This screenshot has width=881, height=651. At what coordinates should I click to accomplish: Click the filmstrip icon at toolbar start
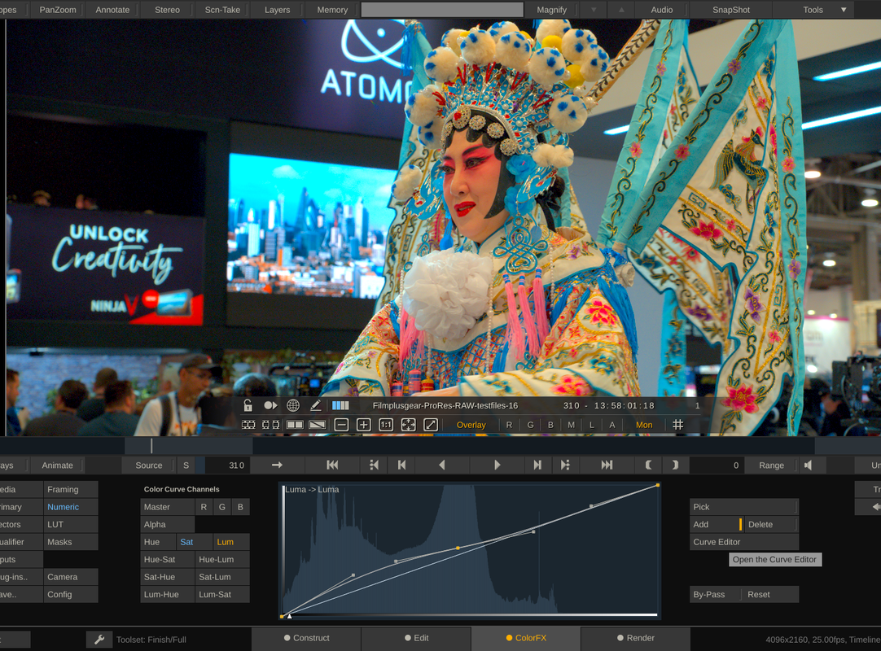click(248, 426)
